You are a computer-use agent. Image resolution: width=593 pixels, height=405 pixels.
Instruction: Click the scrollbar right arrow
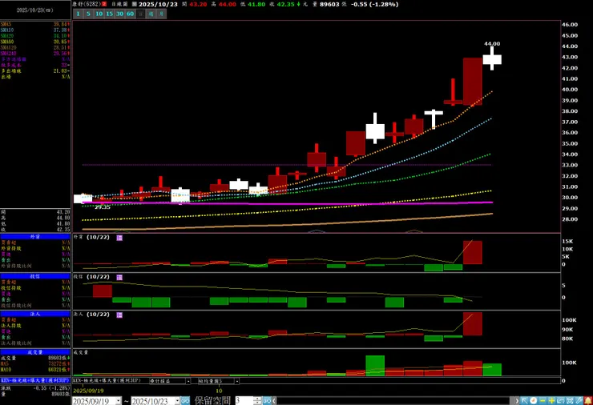[517, 400]
